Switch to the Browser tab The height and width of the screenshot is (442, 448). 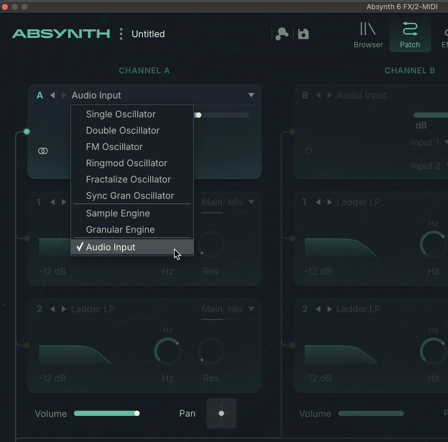pyautogui.click(x=368, y=35)
